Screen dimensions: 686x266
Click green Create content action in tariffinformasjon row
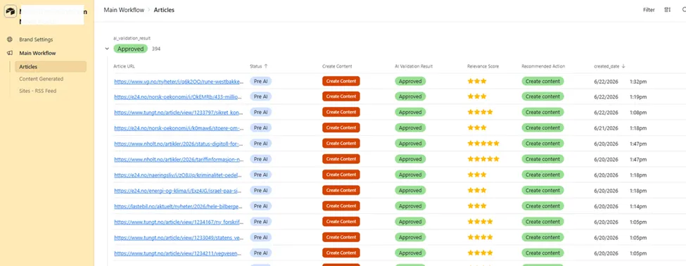(542, 159)
